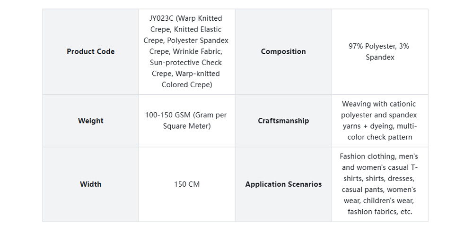Select the shirts, shirts, dresses line
Image resolution: width=473 pixels, height=231 pixels.
378,179
